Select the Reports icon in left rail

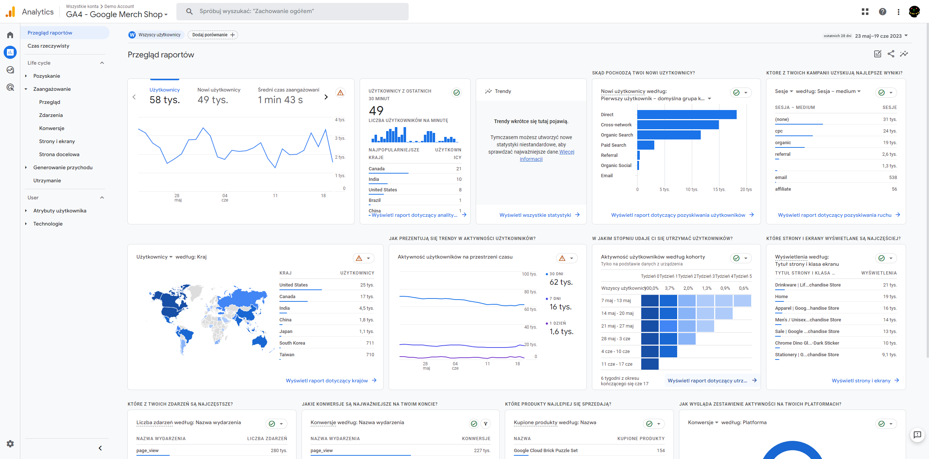[10, 52]
